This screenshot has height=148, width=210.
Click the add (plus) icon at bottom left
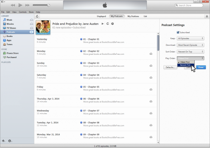(x=3, y=141)
